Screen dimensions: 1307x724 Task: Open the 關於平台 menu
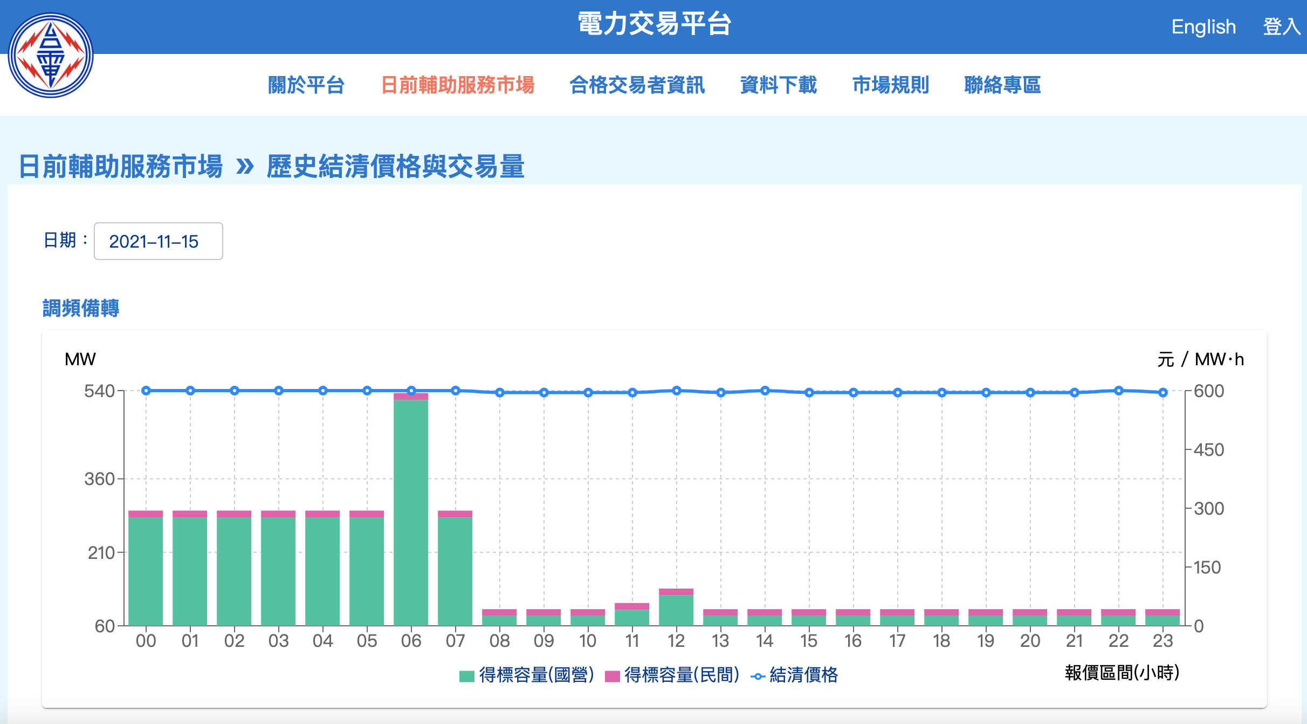(306, 85)
